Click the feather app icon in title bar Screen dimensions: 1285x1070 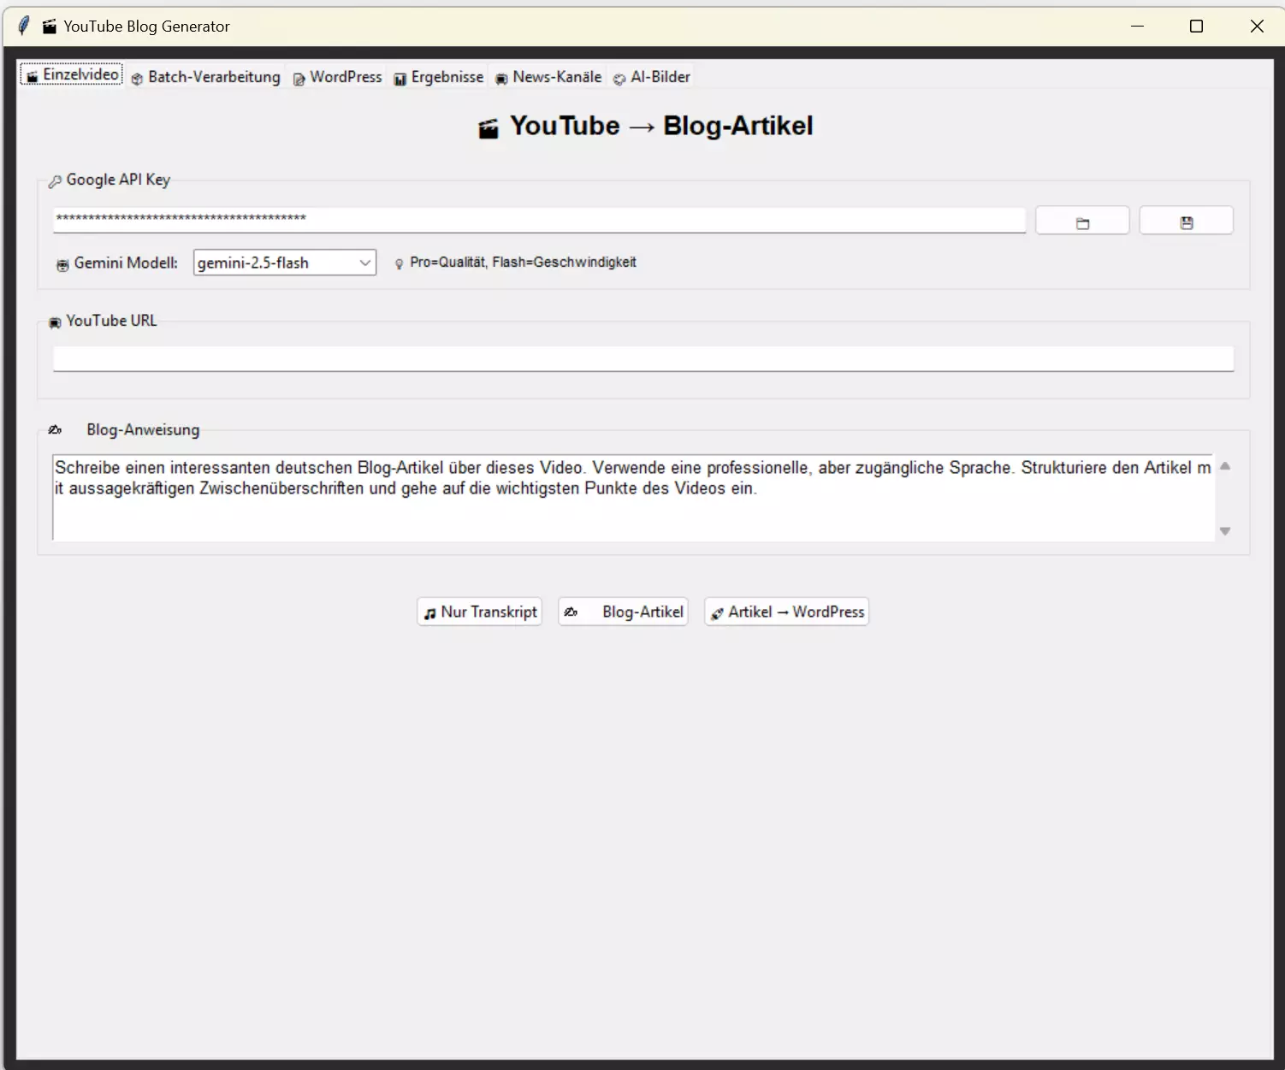coord(24,26)
